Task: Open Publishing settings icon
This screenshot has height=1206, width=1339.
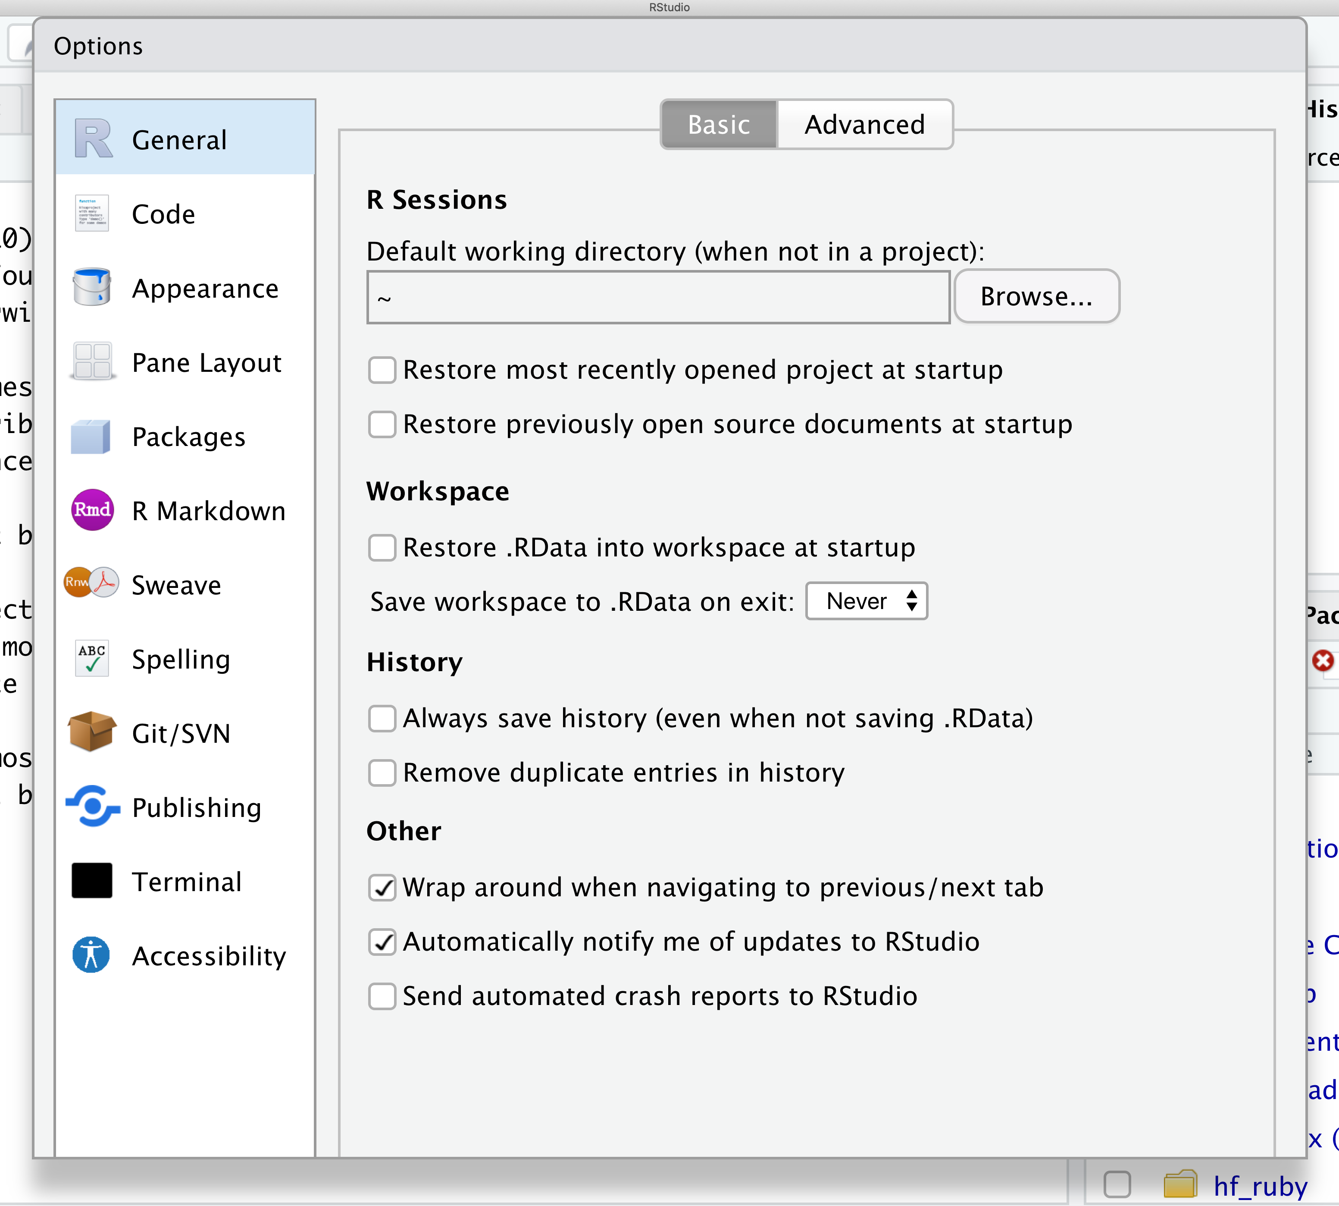Action: [92, 807]
